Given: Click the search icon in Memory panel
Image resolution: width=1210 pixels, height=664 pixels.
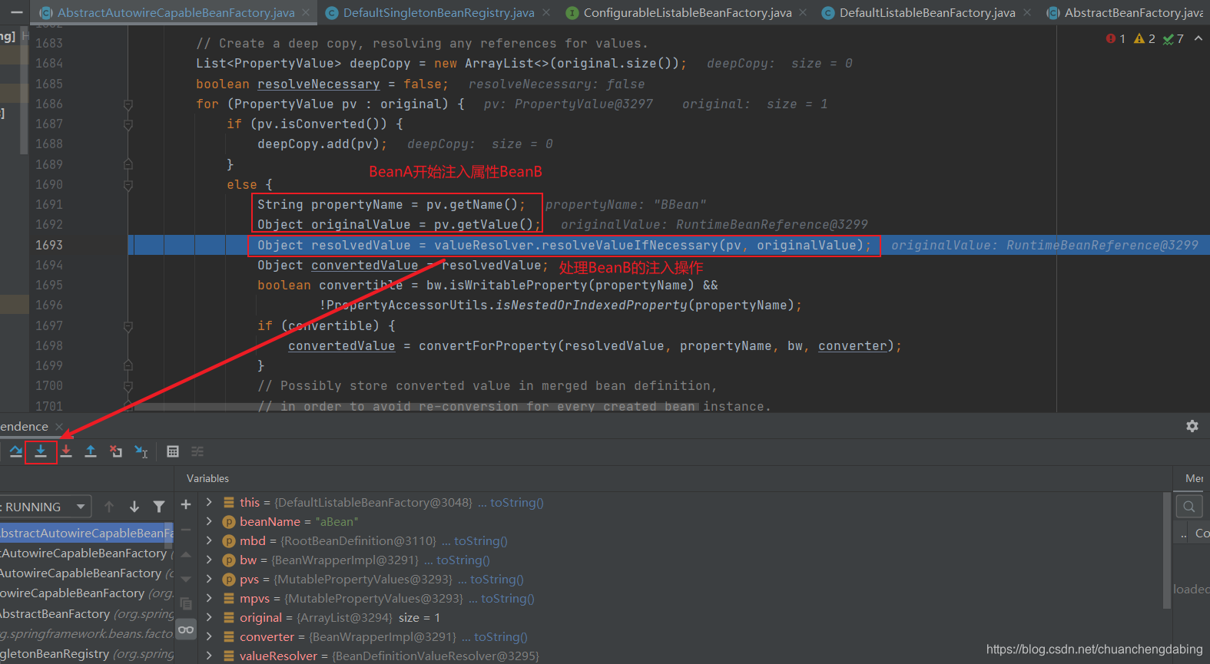Looking at the screenshot, I should point(1189,507).
